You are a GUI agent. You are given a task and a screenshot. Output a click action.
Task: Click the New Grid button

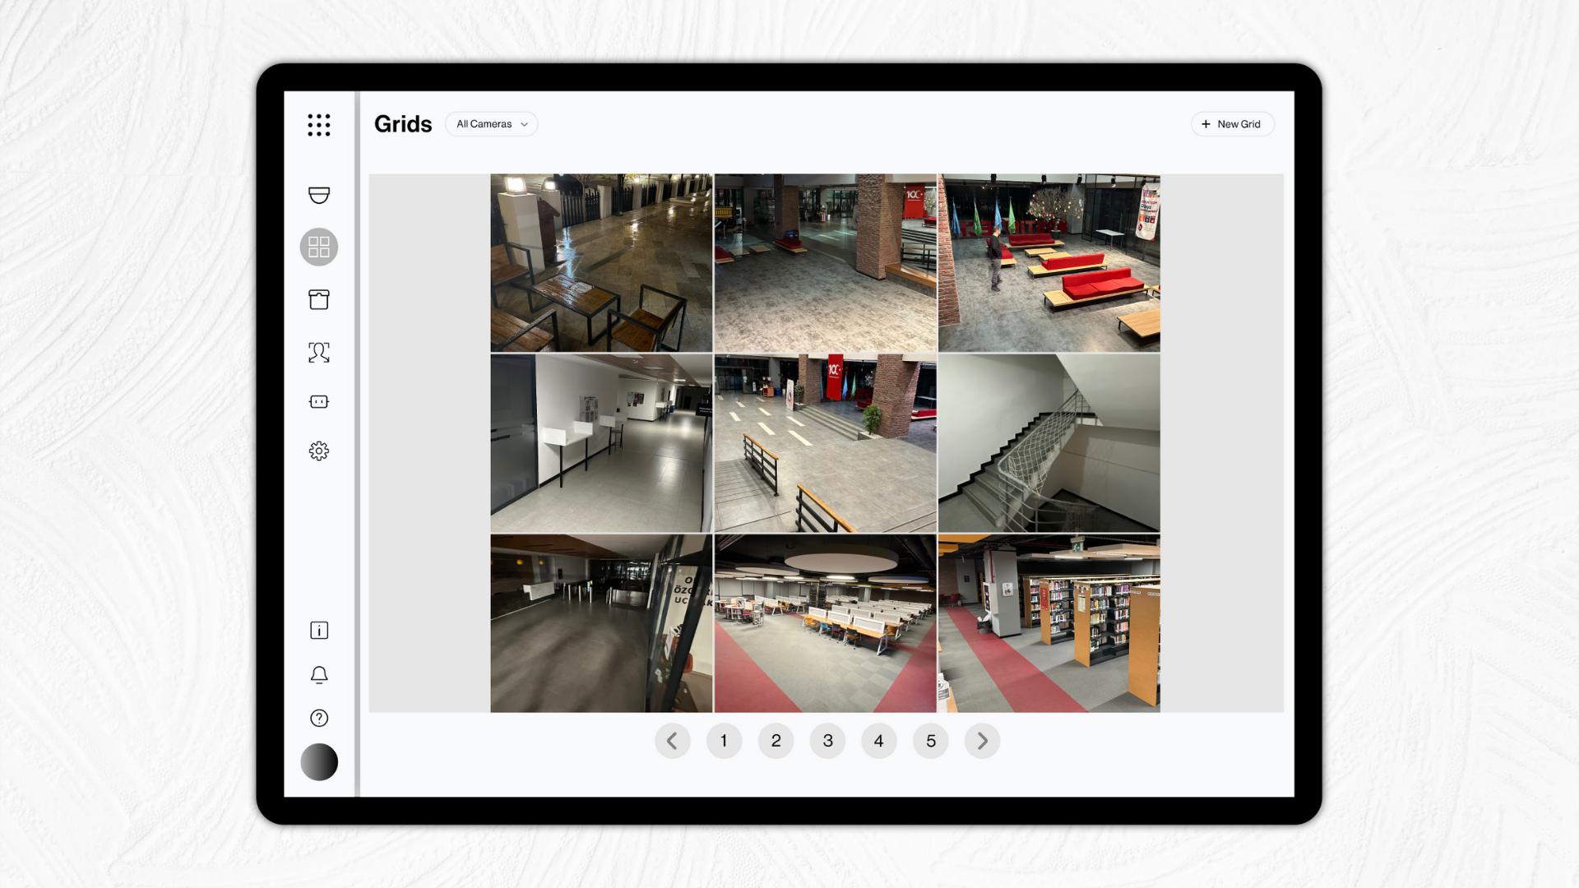1232,124
